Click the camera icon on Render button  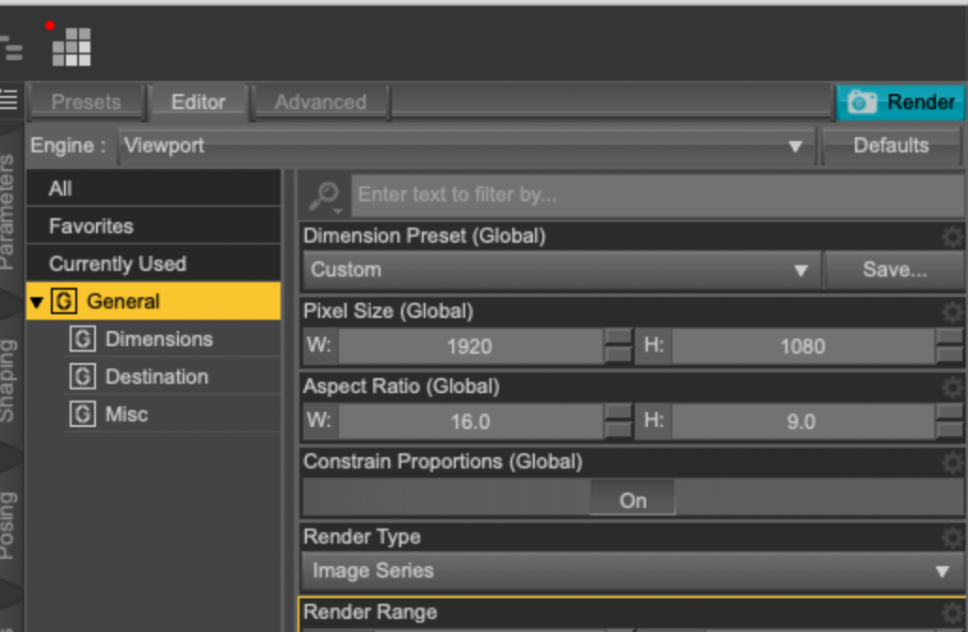pos(862,102)
